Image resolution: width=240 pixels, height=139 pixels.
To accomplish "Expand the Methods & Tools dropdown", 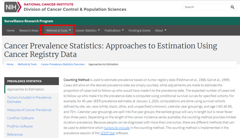I will 58,30.
